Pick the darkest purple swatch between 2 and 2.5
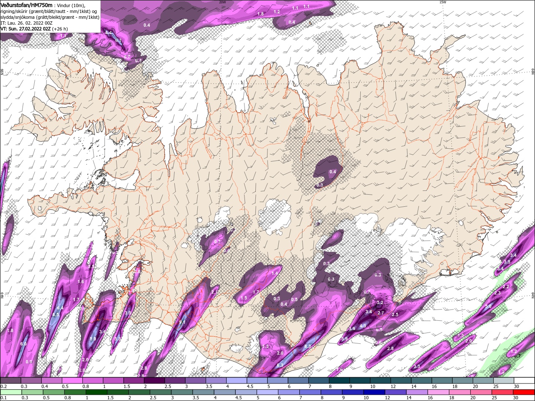The image size is (535, 401). 154,381
